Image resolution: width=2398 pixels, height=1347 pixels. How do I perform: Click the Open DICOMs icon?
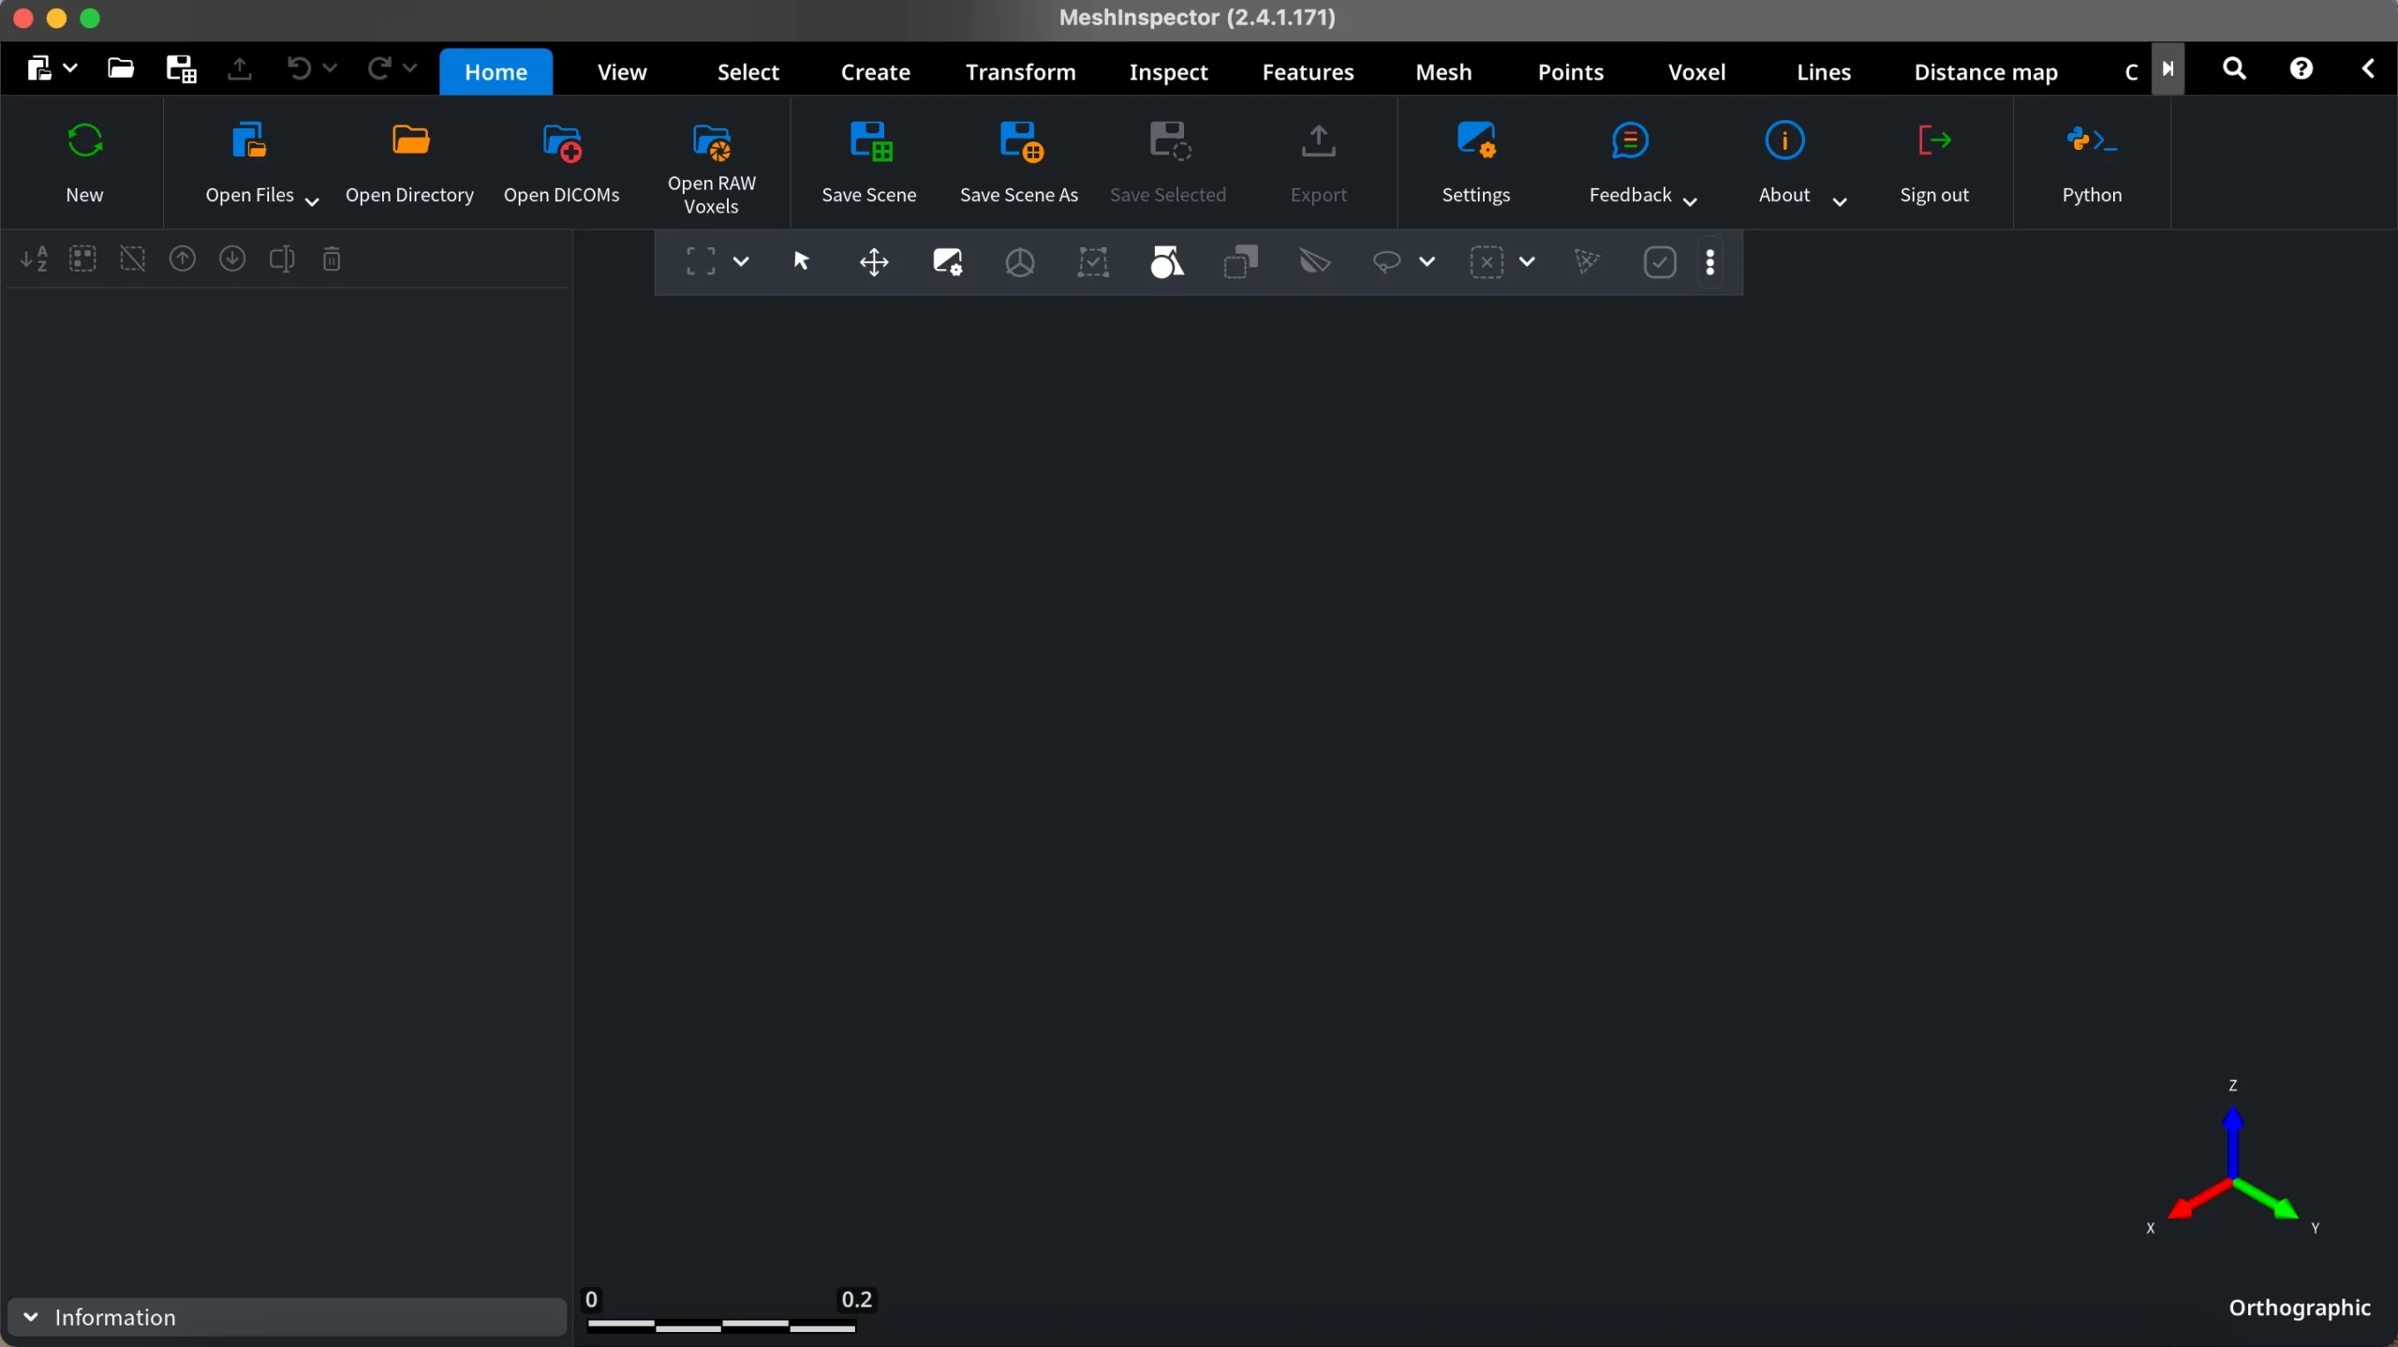coord(562,142)
